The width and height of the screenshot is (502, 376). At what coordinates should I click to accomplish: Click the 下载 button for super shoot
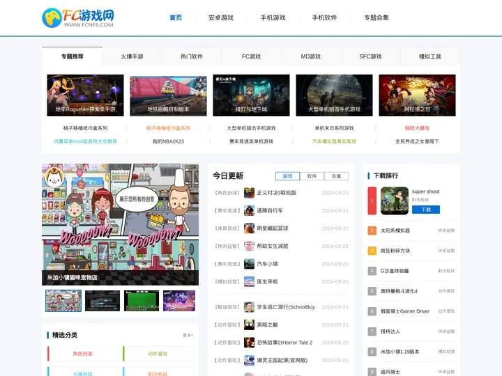pos(426,210)
